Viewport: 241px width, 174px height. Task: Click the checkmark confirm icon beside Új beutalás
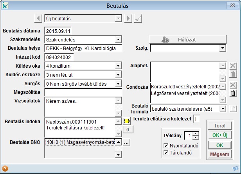138,18
